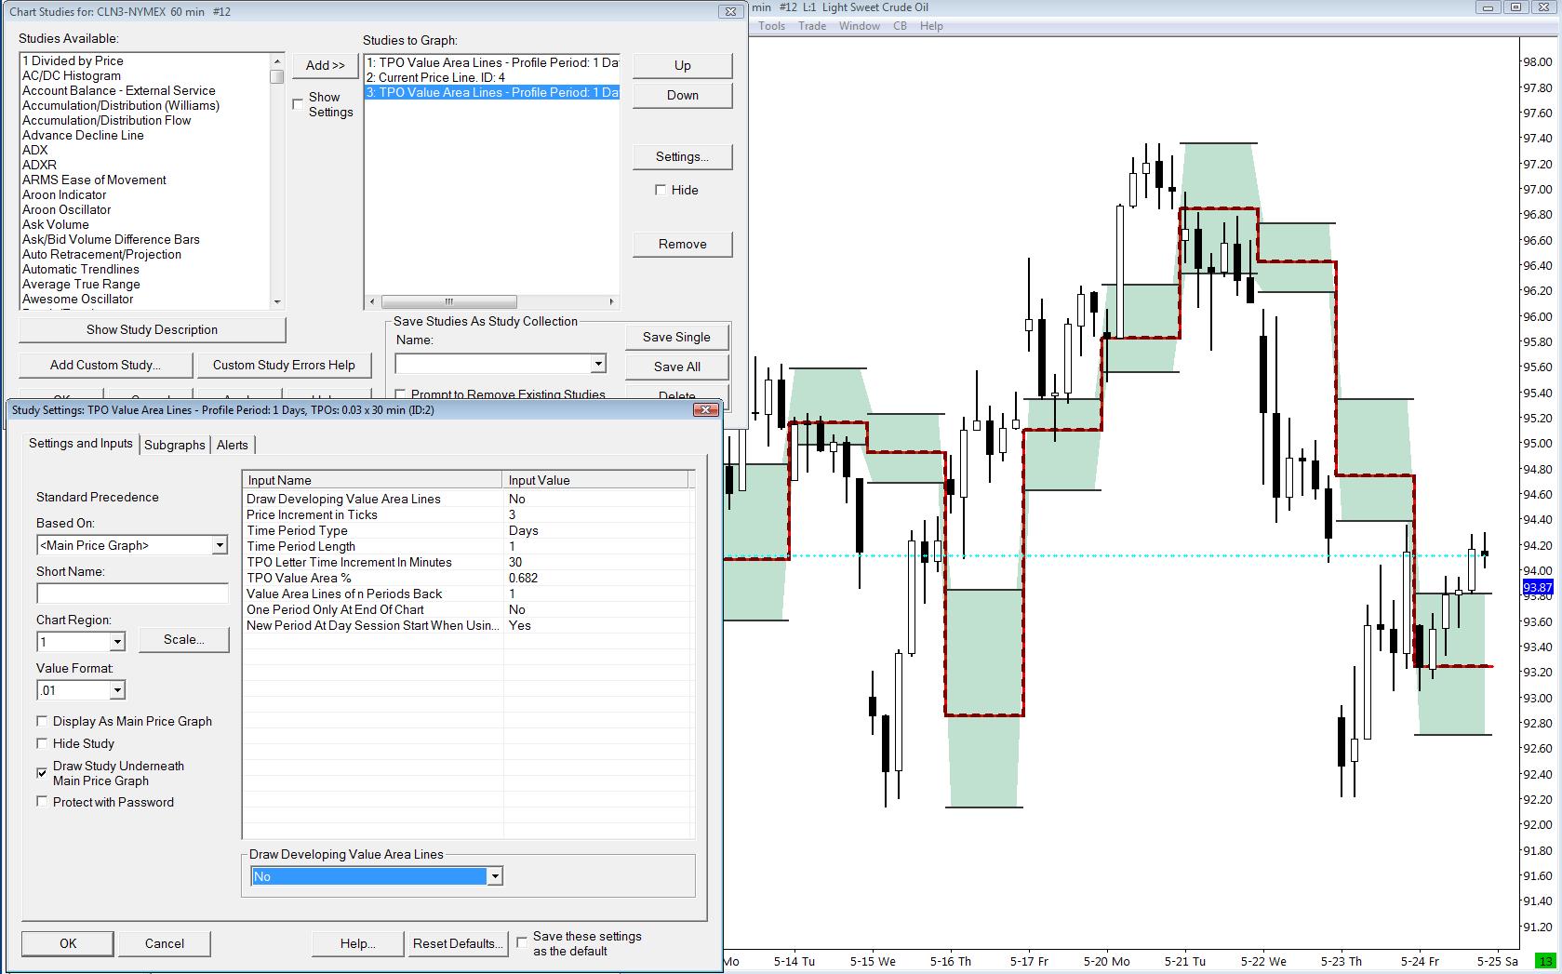Open Draw Developing Value Area Lines dropdown
Viewport: 1562px width, 974px height.
(x=495, y=876)
